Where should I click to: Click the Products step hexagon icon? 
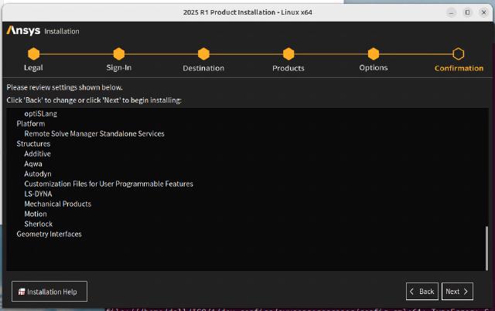(288, 54)
